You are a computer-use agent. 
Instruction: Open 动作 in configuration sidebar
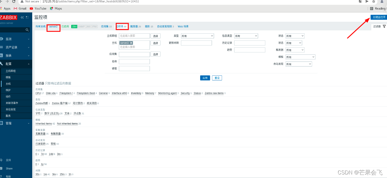coord(8,97)
